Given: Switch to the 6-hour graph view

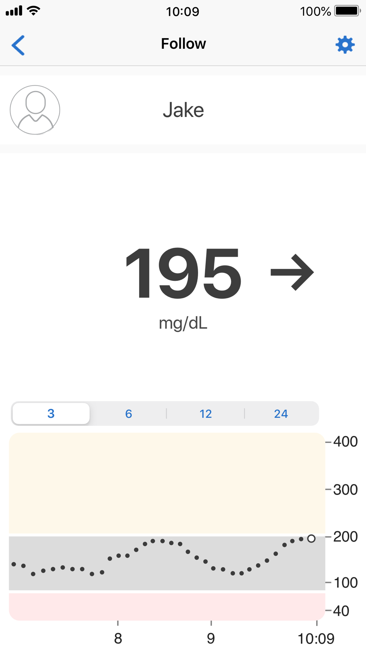Looking at the screenshot, I should tap(128, 414).
